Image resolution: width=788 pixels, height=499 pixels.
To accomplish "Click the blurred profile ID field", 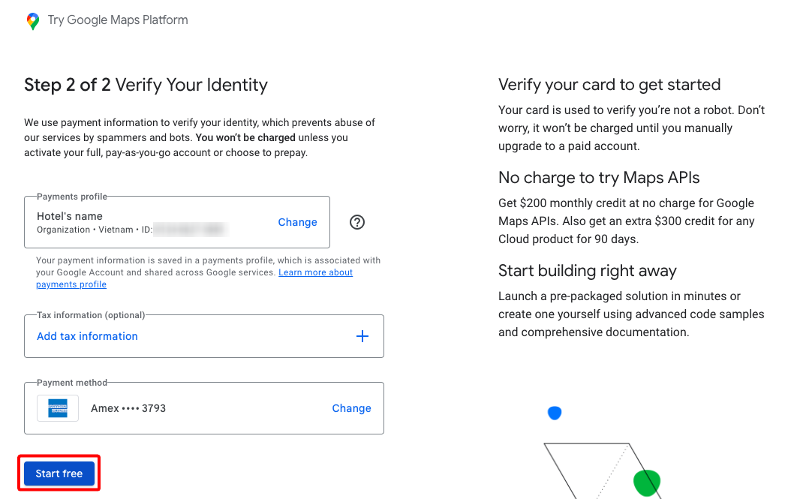I will (x=190, y=230).
